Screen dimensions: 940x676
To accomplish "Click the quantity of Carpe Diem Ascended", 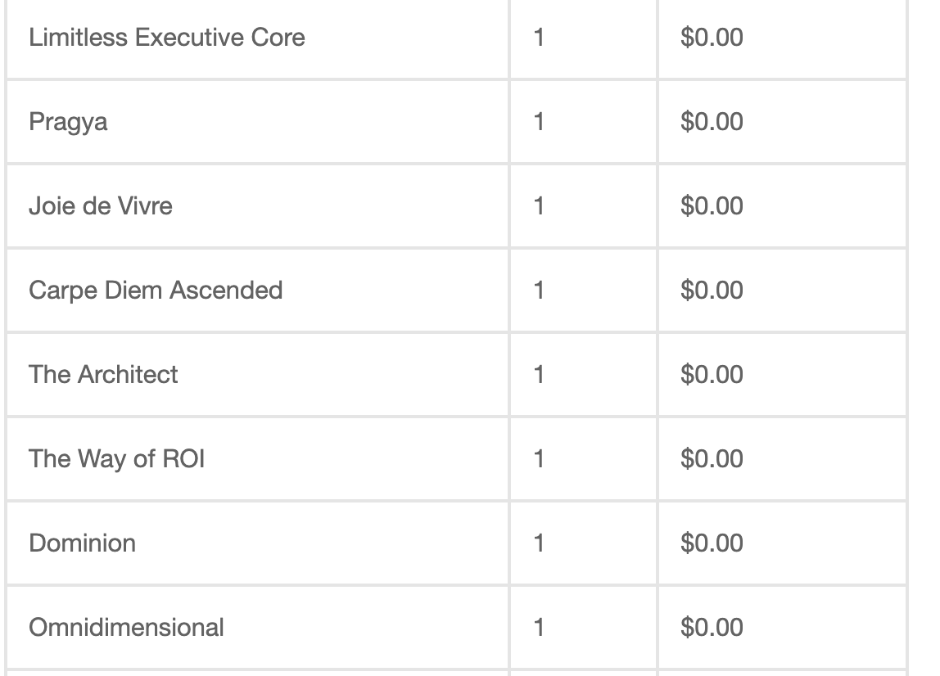I will click(x=538, y=290).
